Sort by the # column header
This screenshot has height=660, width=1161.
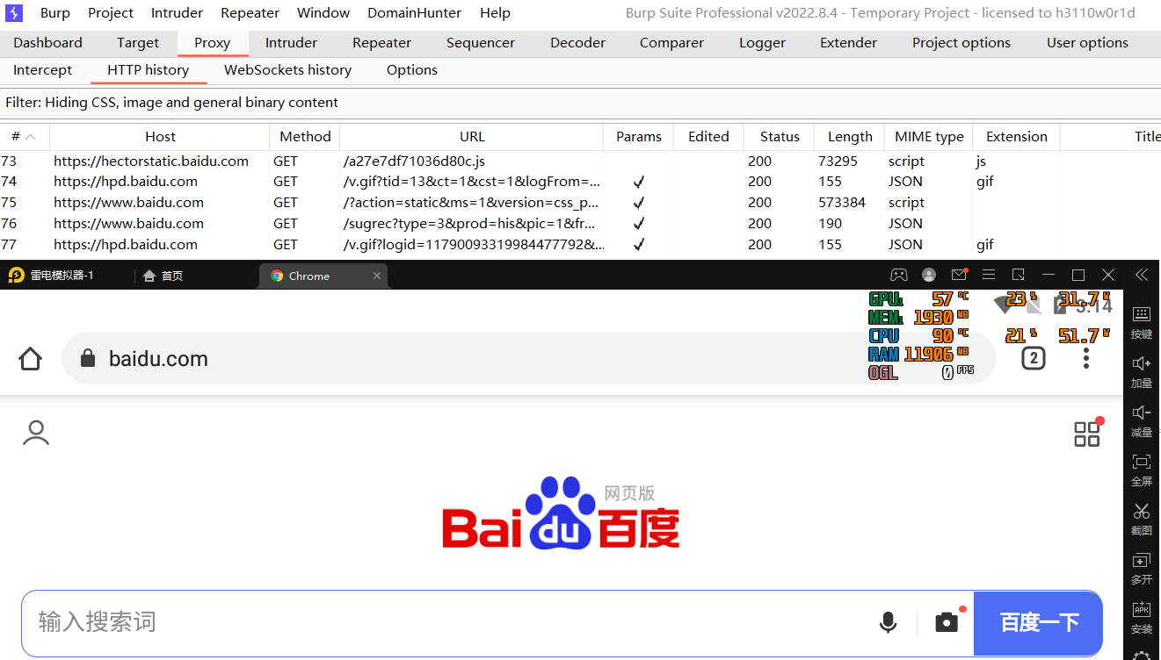pyautogui.click(x=25, y=137)
